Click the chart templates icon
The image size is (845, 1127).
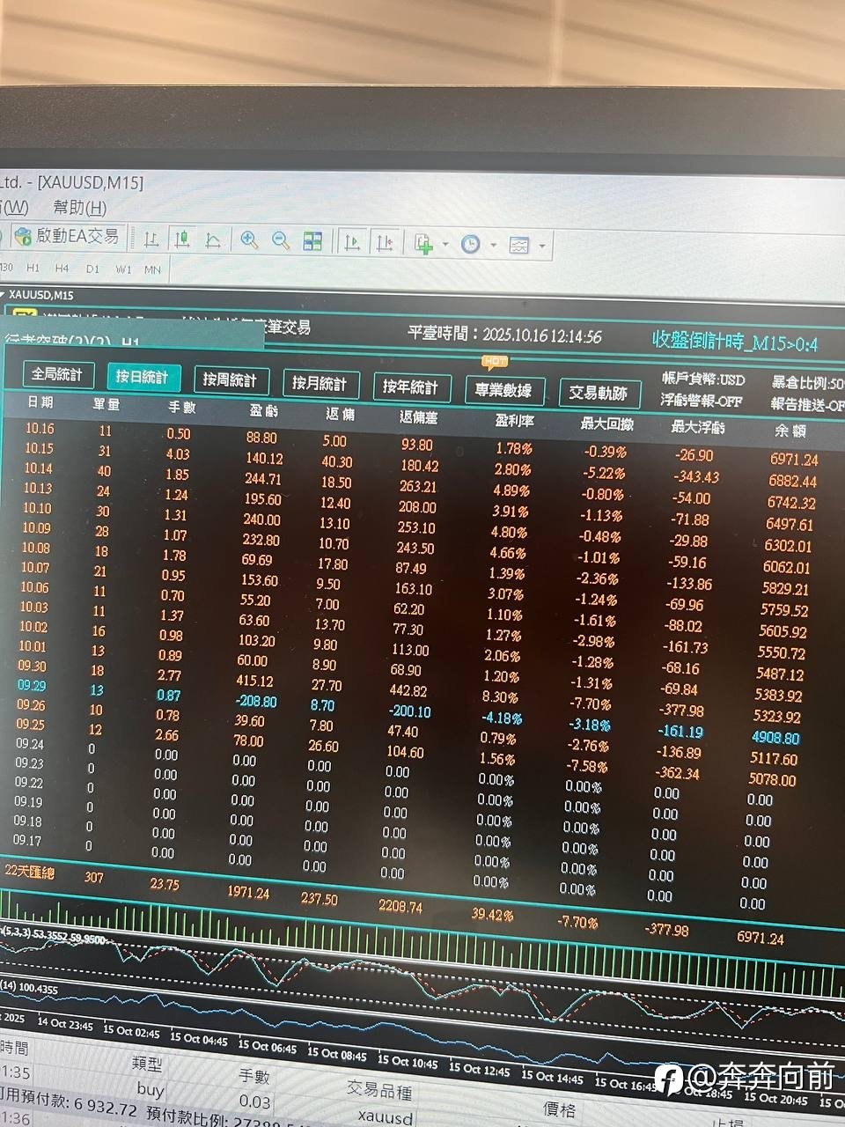click(x=519, y=245)
